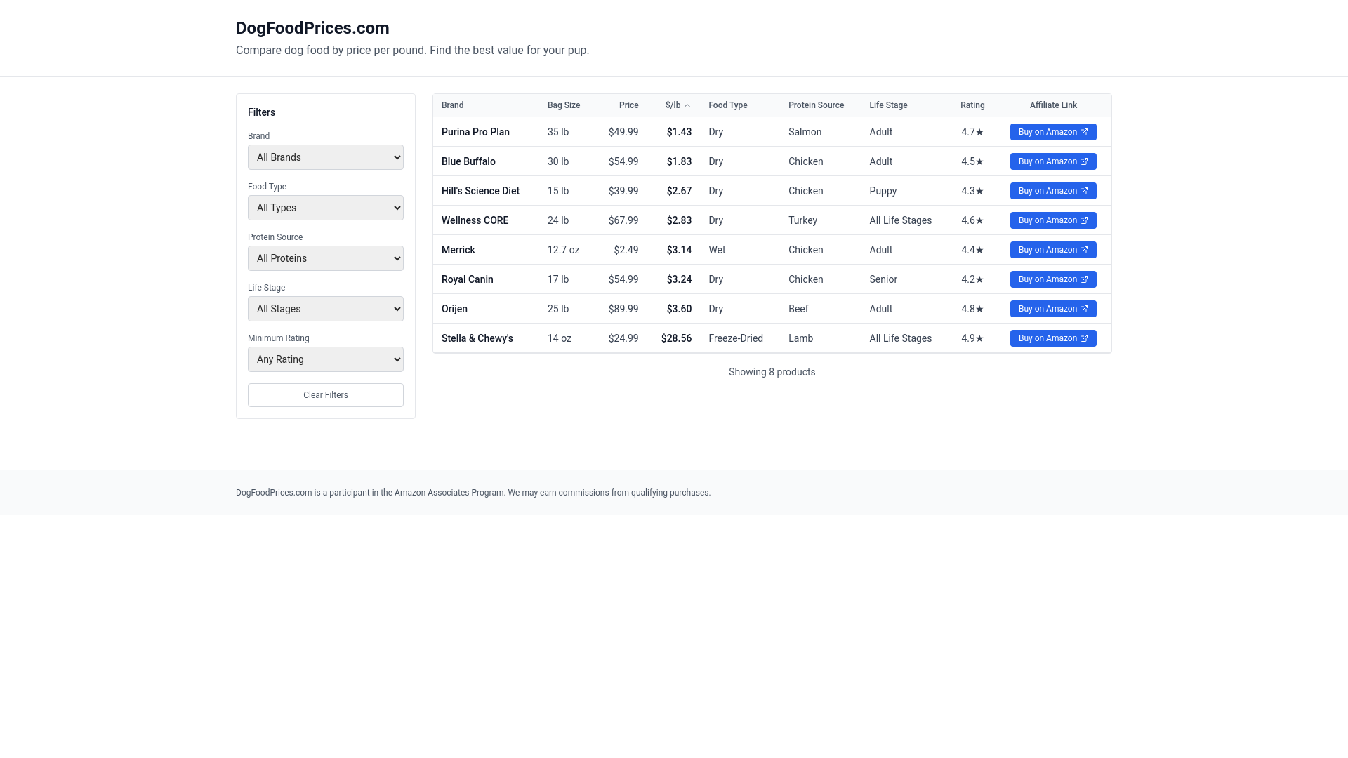Buy Orijen on Amazon
The image size is (1348, 758).
point(1053,309)
